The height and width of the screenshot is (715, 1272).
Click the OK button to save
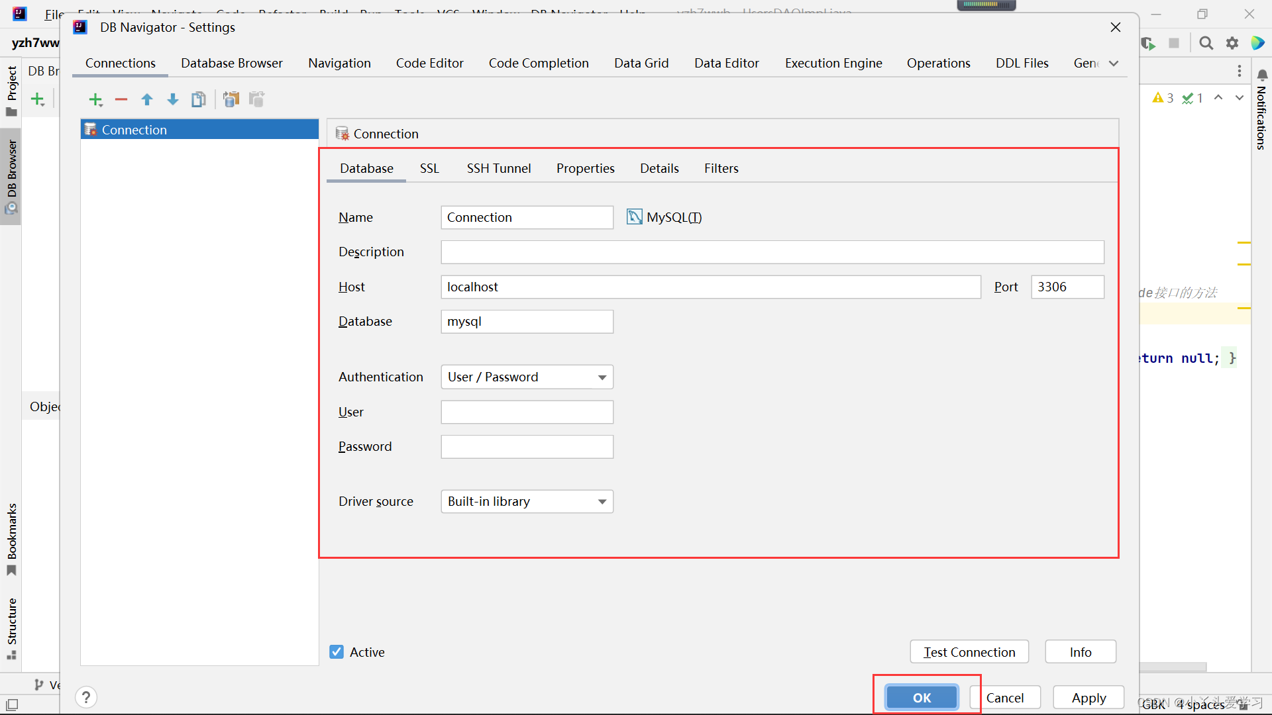pos(921,698)
